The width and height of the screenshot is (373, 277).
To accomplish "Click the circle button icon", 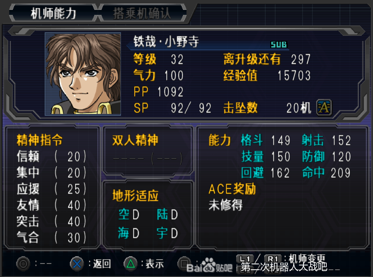I will pos(23,264).
